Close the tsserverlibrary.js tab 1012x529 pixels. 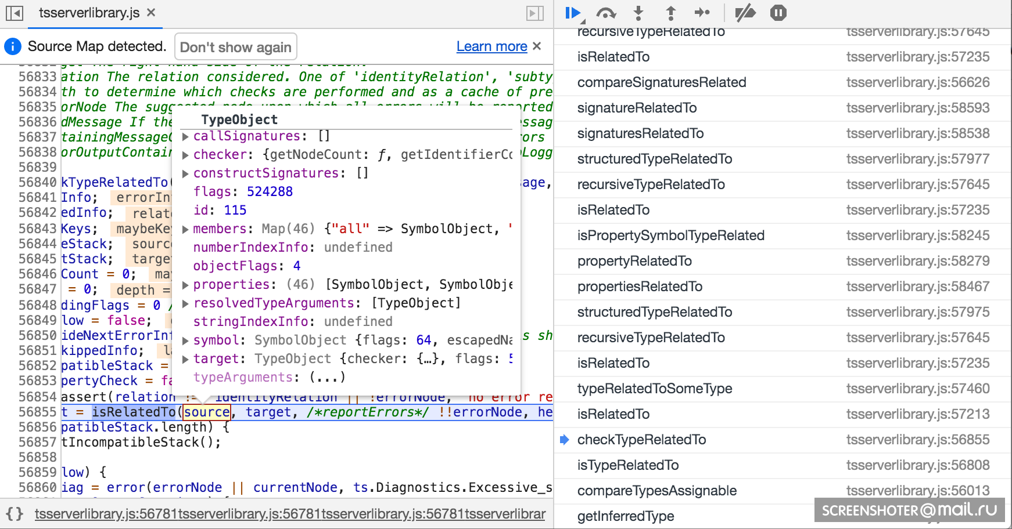pyautogui.click(x=151, y=13)
